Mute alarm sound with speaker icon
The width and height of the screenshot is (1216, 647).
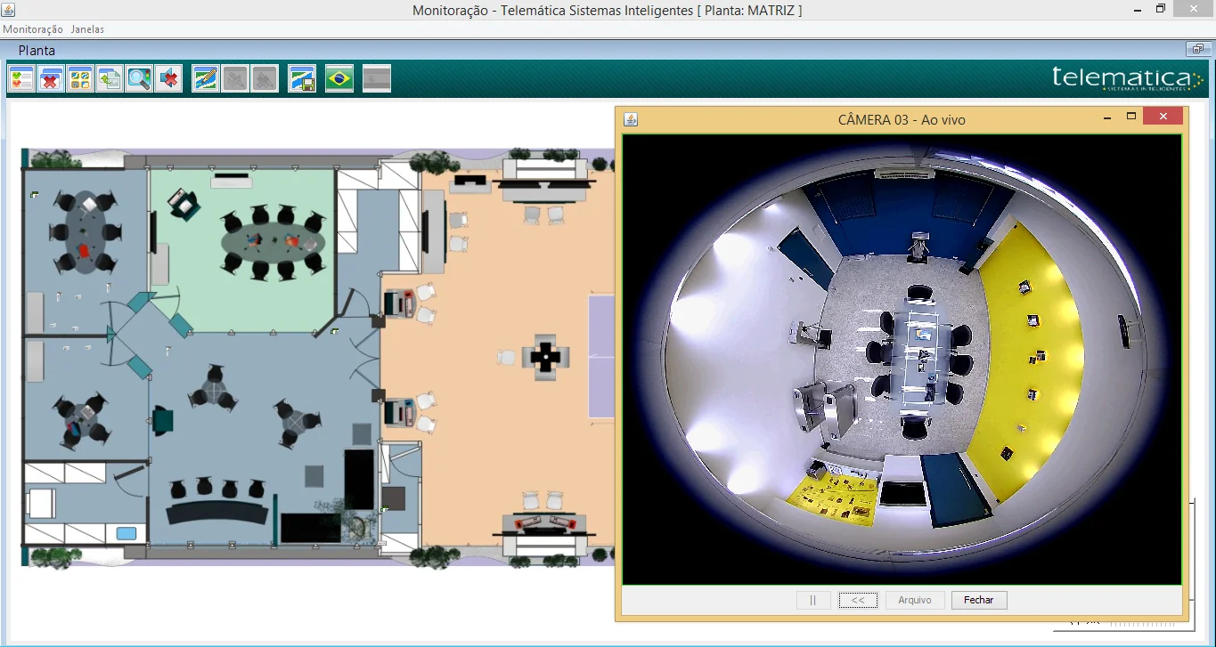pos(168,79)
